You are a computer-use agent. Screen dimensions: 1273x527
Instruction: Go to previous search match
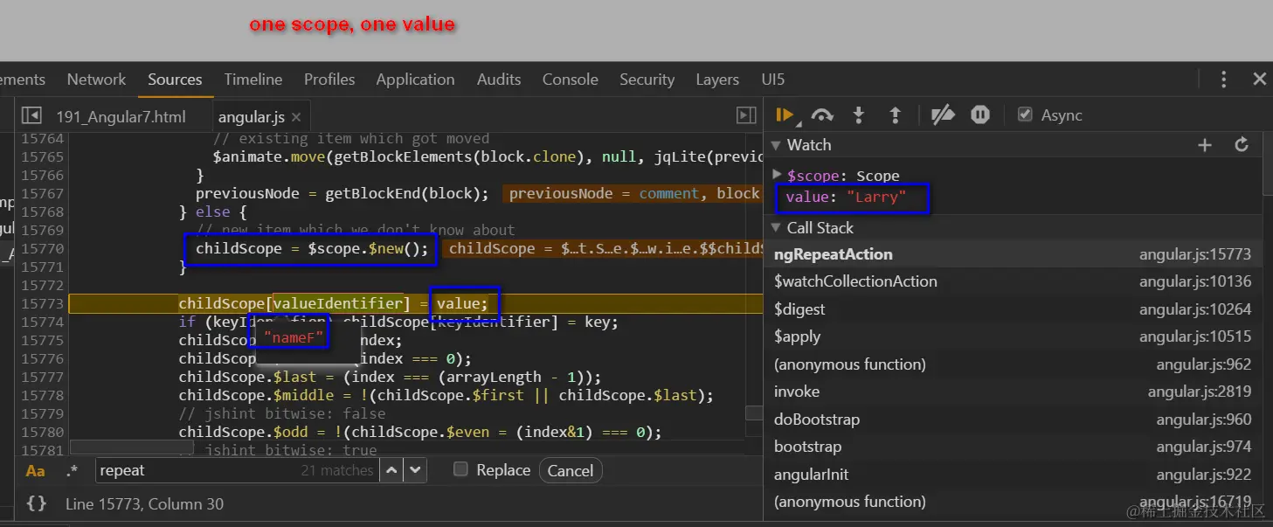pyautogui.click(x=391, y=470)
